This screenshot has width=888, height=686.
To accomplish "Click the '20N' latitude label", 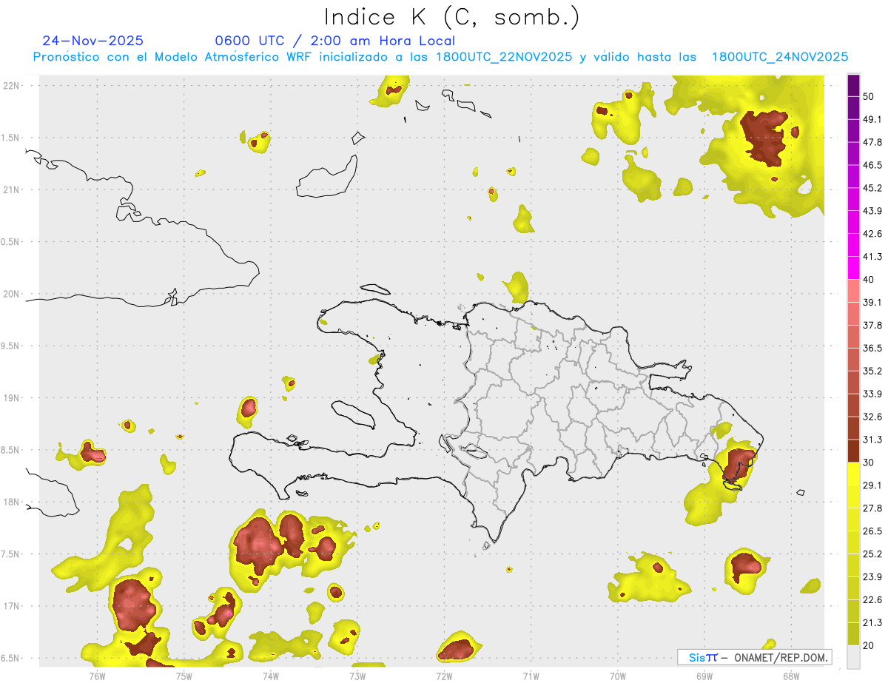I will pyautogui.click(x=11, y=294).
